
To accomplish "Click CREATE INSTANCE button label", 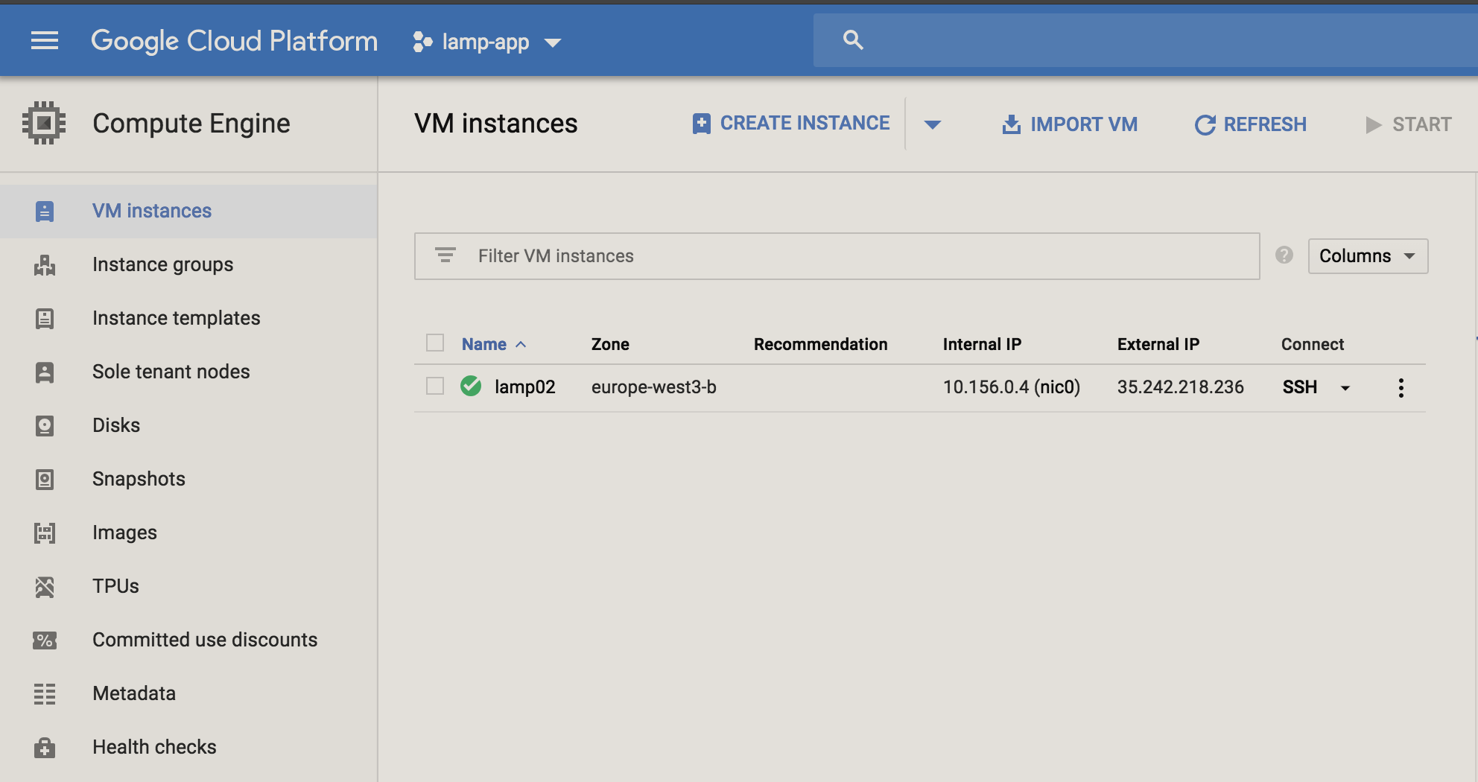I will click(x=805, y=124).
